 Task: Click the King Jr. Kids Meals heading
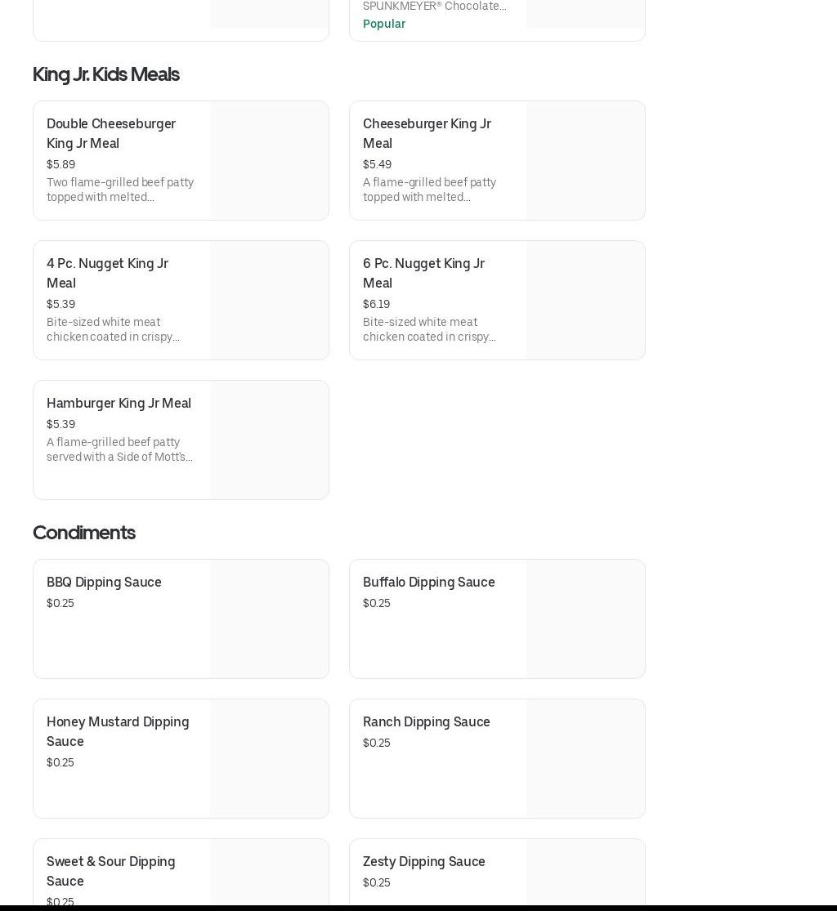tap(105, 74)
